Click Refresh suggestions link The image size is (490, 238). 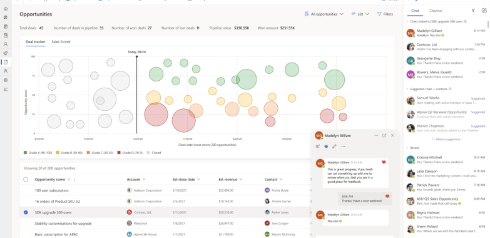[446, 139]
